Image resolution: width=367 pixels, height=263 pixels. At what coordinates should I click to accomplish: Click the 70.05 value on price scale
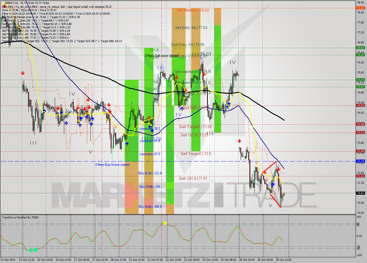(x=360, y=213)
